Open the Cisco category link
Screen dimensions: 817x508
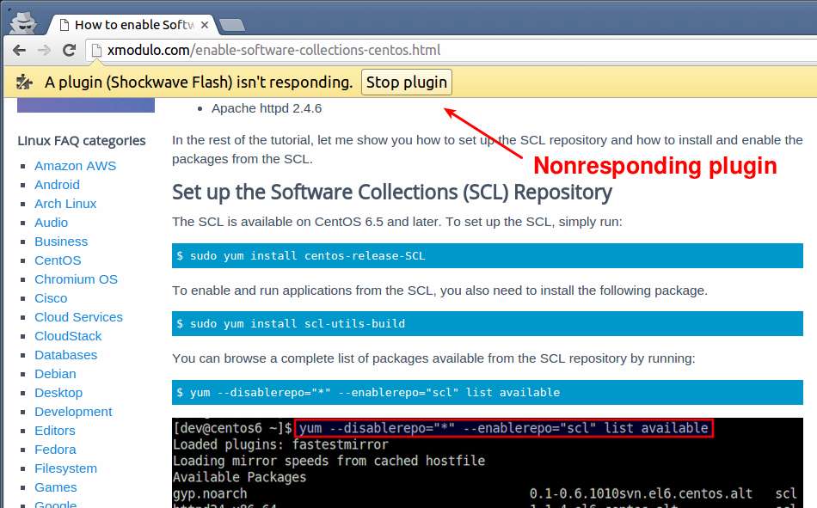click(51, 298)
